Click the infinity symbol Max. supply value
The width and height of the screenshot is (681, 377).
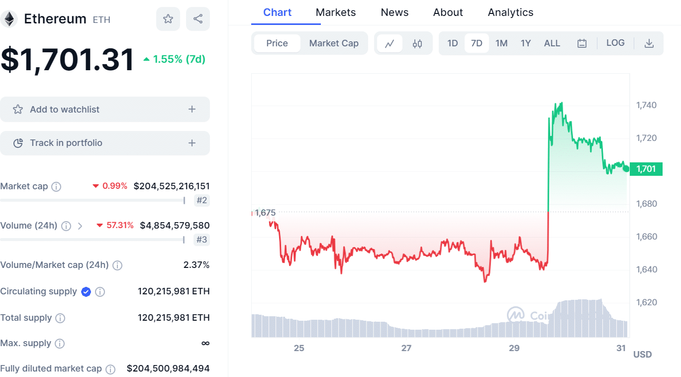pos(205,343)
